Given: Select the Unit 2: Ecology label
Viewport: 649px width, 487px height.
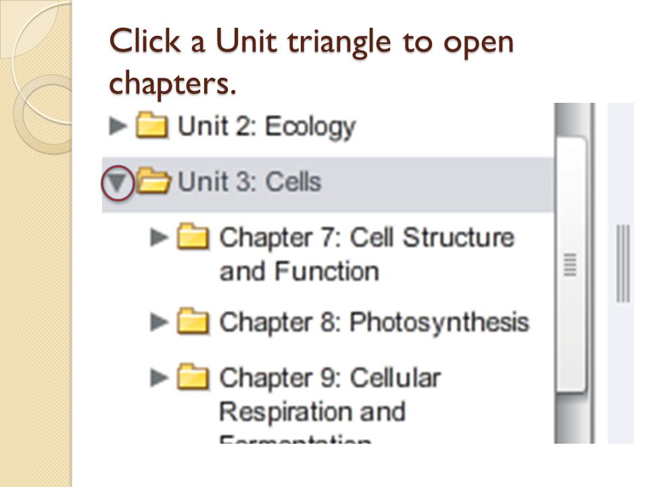Looking at the screenshot, I should (266, 126).
